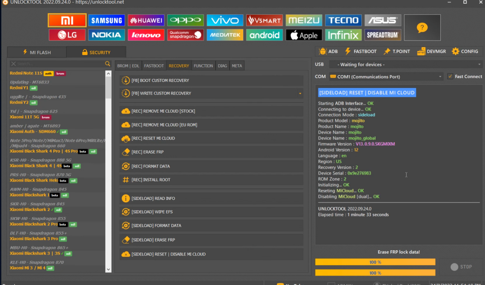Select the Qualcomm Snapdragon logo
This screenshot has height=285, width=485.
[x=185, y=35]
